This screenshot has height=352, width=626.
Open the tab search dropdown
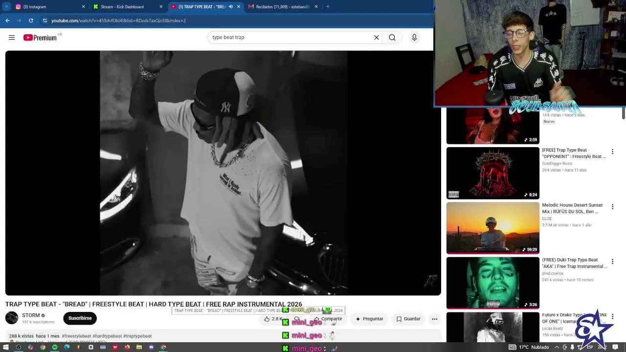tap(6, 7)
